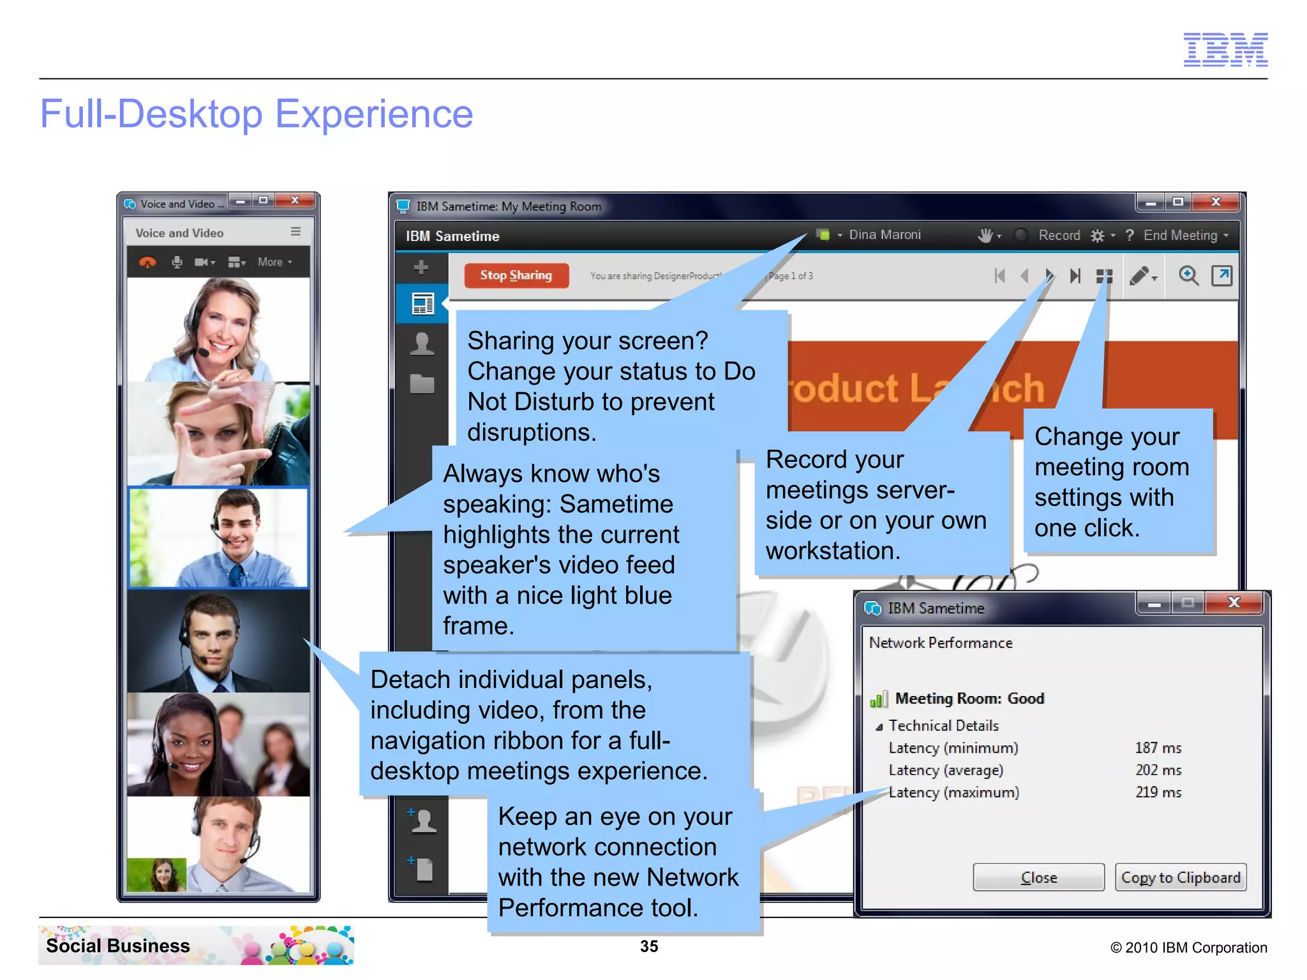Open the video layout dropdown
Viewport: 1307px width, 980px height.
(x=237, y=262)
